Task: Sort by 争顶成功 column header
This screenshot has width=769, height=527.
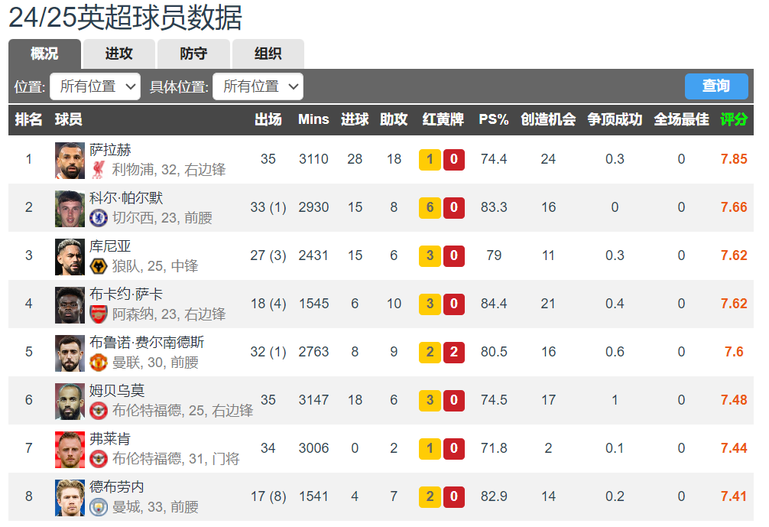Action: tap(615, 119)
